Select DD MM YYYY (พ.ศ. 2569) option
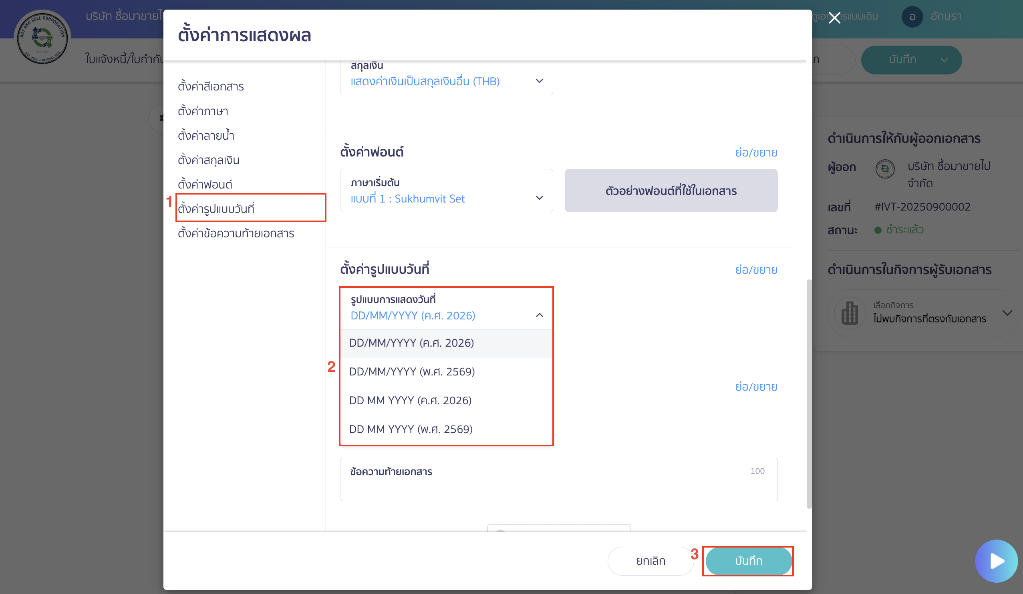Image resolution: width=1023 pixels, height=594 pixels. pyautogui.click(x=411, y=429)
